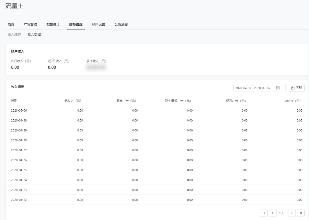Click the active 财务管理 tab

[x=76, y=24]
